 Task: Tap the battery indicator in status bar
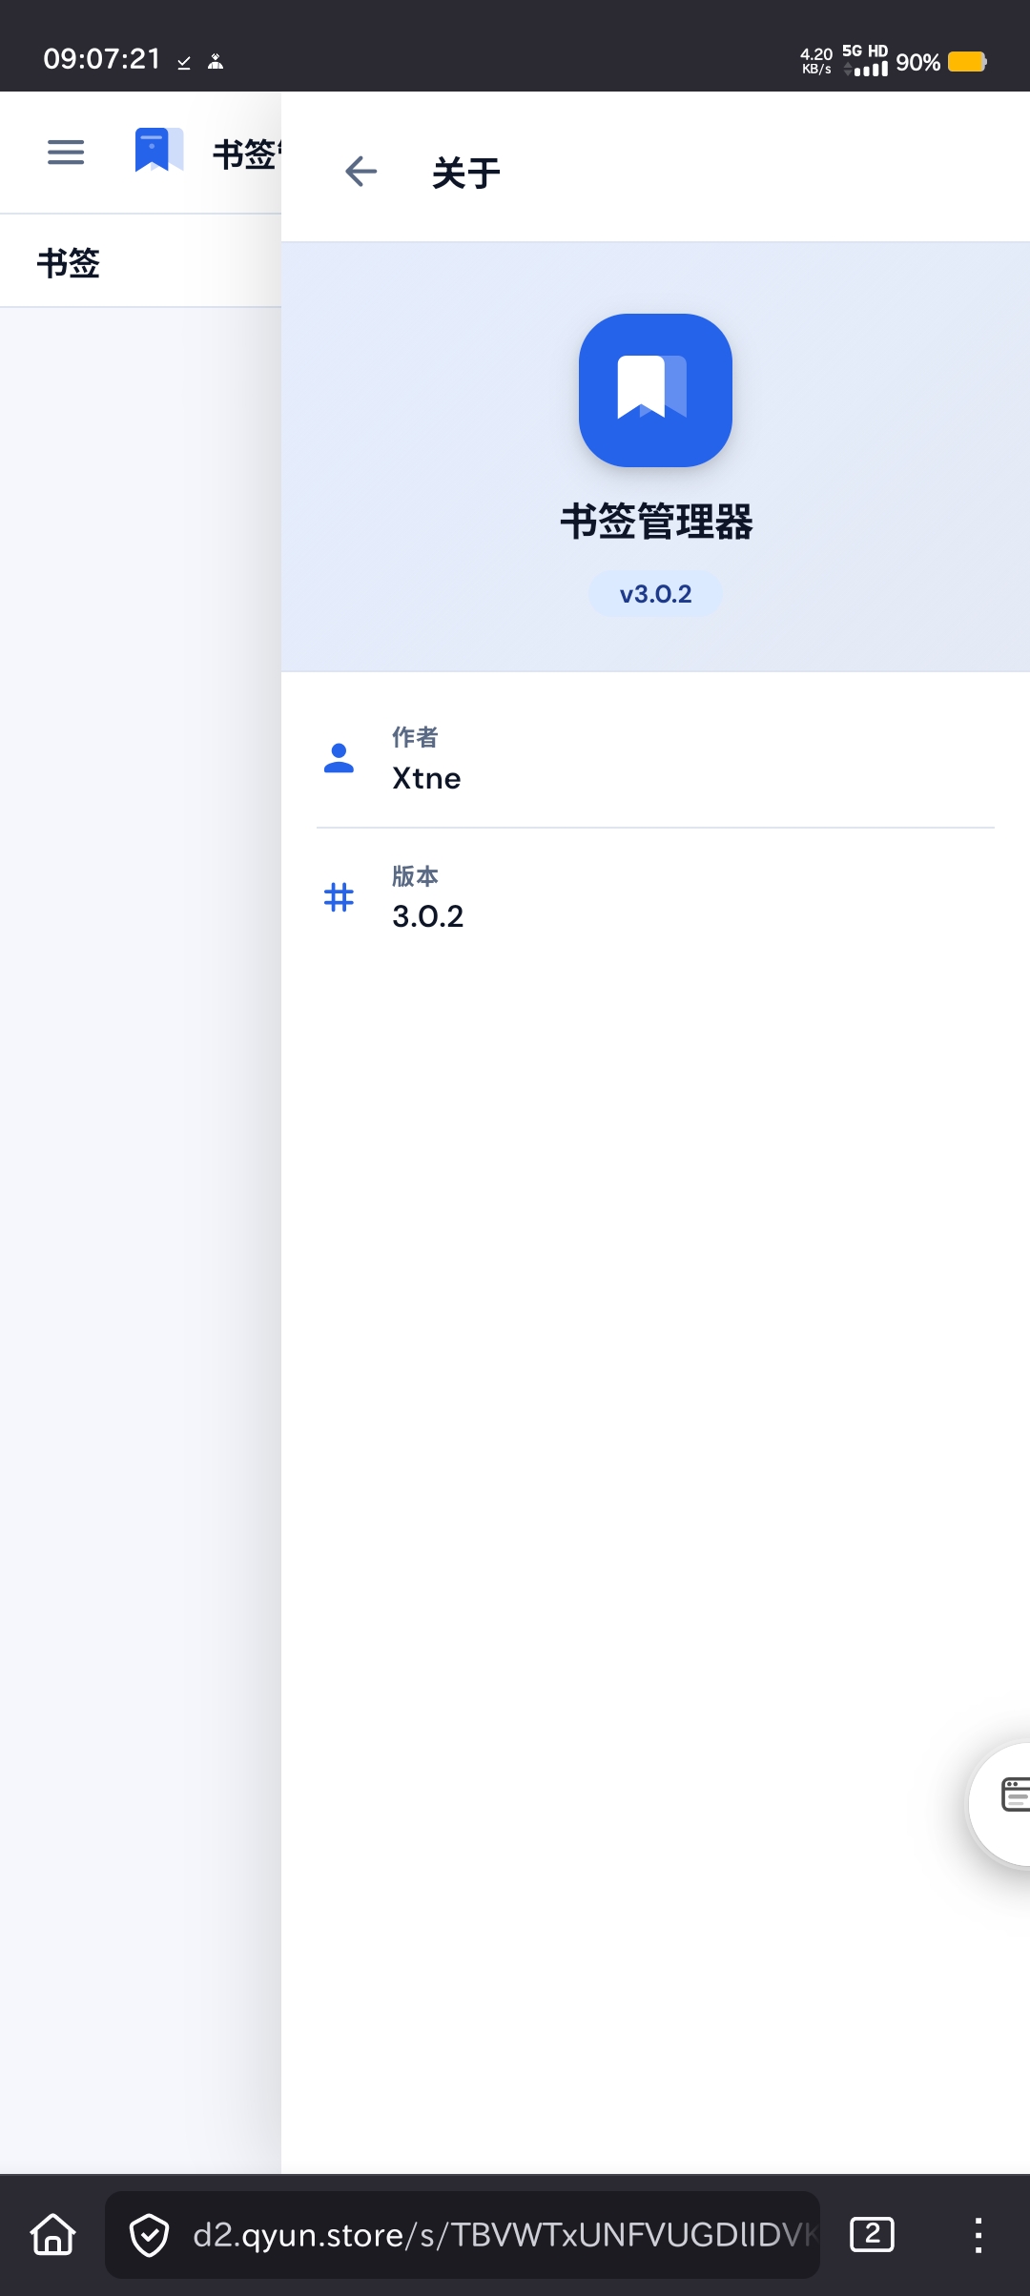click(x=966, y=62)
